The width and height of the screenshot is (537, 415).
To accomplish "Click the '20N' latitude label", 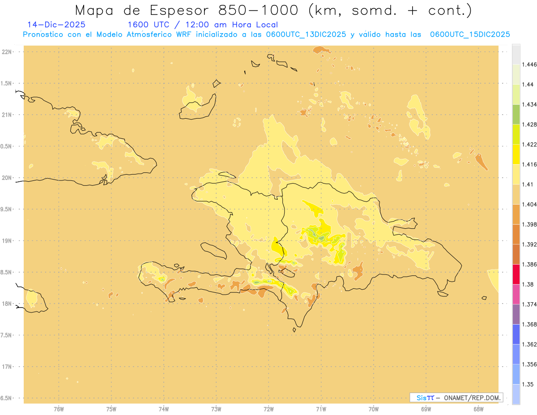I will (8, 178).
